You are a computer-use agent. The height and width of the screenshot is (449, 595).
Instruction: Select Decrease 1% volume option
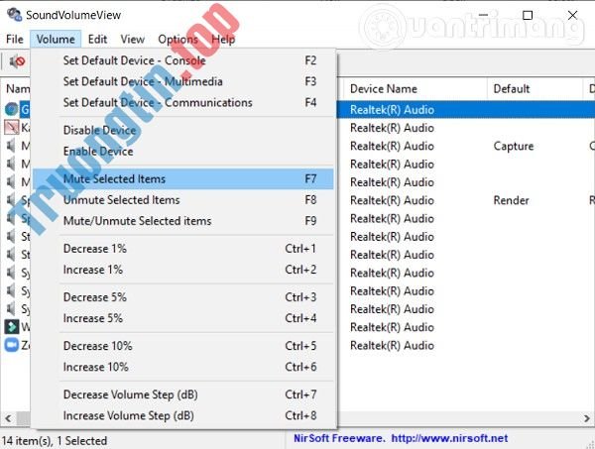[183, 249]
